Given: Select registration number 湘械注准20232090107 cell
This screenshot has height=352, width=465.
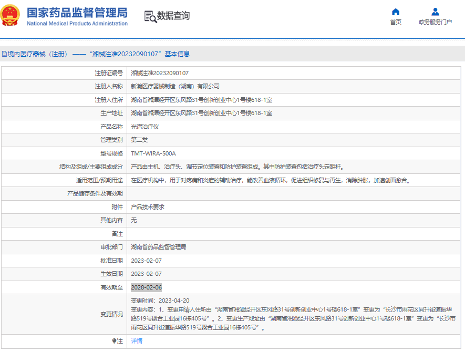Looking at the screenshot, I should click(160, 73).
